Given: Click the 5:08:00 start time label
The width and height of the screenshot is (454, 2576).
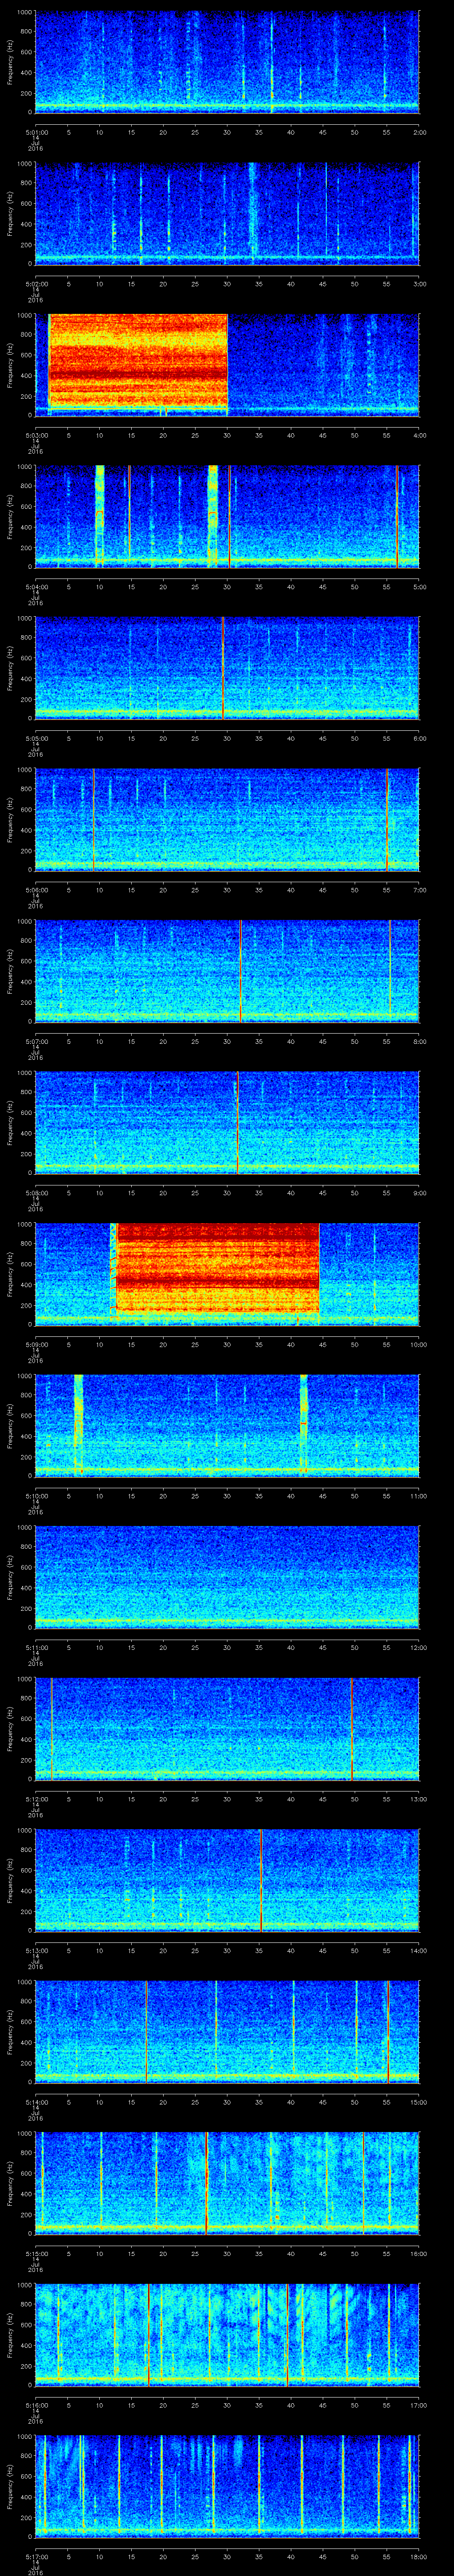Looking at the screenshot, I should 36,1193.
